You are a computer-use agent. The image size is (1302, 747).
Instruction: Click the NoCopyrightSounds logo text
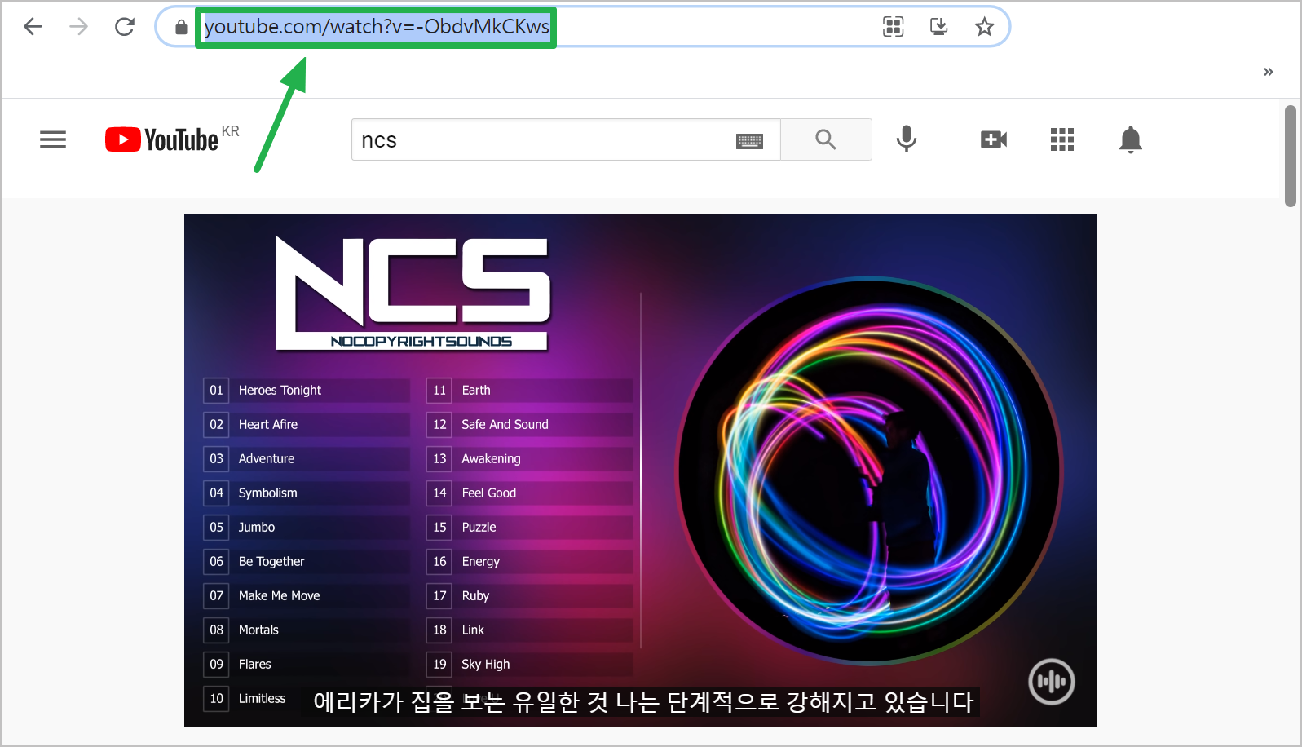[421, 341]
